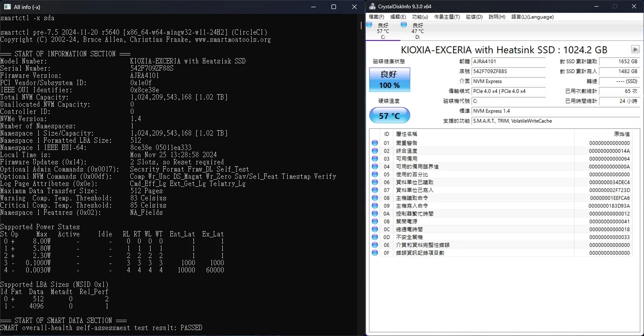Click raw value 0000000183D93A
Image resolution: width=644 pixels, height=336 pixels.
[609, 206]
